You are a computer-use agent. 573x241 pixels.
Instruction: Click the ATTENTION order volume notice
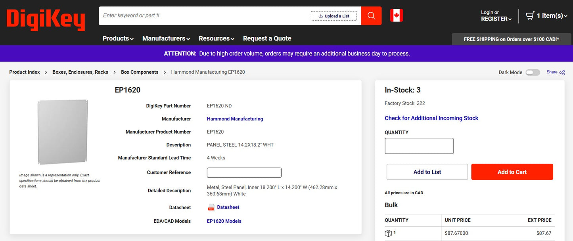pyautogui.click(x=287, y=54)
